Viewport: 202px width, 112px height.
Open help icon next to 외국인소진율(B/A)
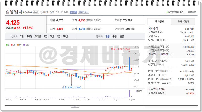[x=171, y=54]
